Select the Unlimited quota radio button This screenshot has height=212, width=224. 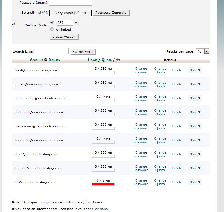point(52,29)
